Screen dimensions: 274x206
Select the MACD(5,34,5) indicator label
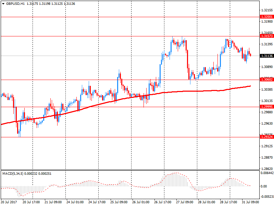[13, 174]
